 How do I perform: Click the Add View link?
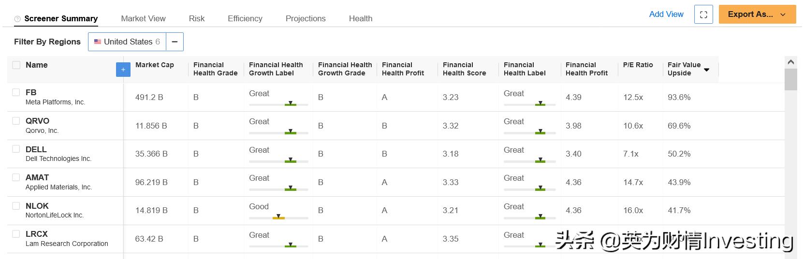pos(666,14)
